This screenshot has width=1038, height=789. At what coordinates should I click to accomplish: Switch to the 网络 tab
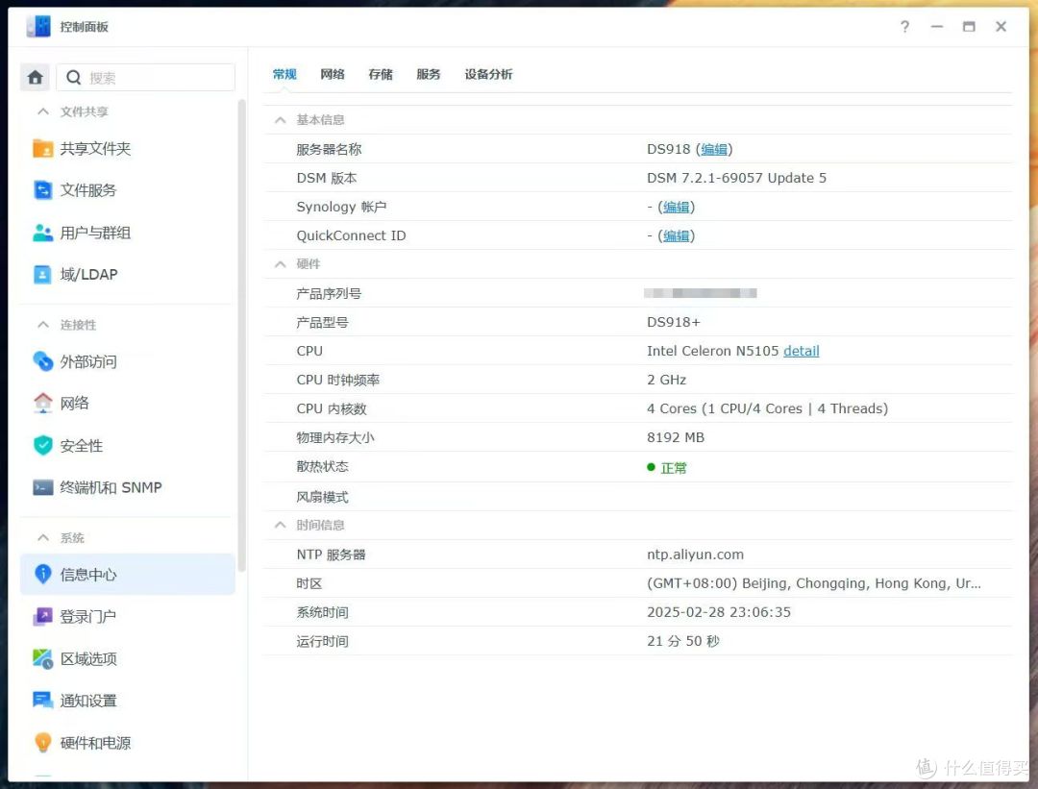point(333,74)
